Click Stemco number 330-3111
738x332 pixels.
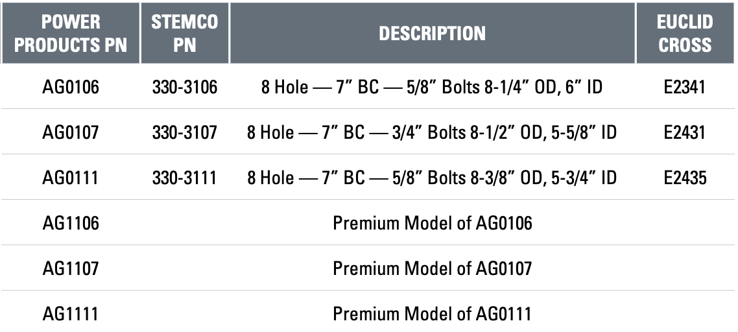tap(184, 178)
